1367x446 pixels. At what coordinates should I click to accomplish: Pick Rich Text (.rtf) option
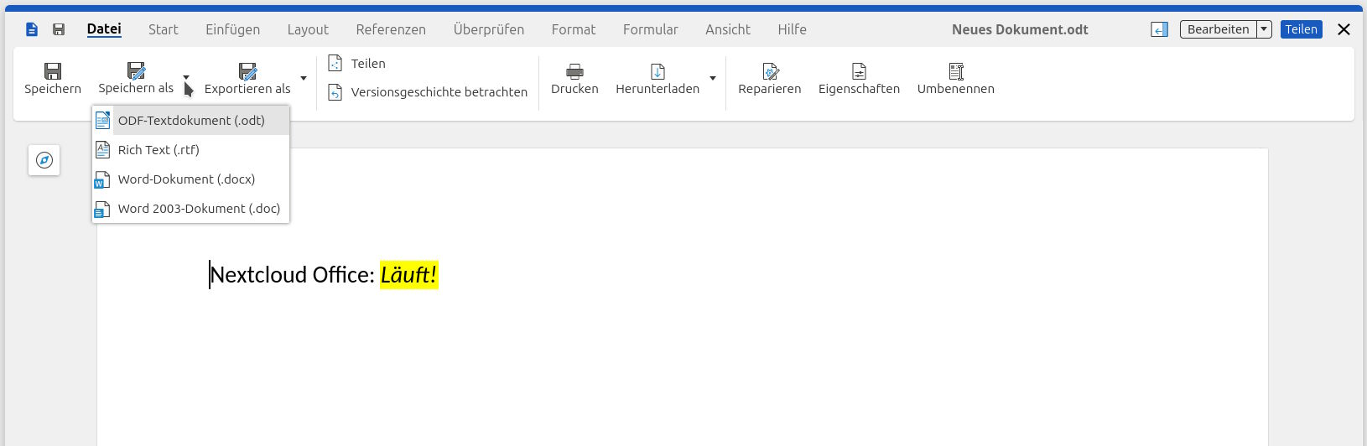pyautogui.click(x=159, y=150)
